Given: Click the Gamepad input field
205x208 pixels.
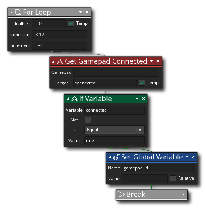Looking at the screenshot, I should click(116, 72).
